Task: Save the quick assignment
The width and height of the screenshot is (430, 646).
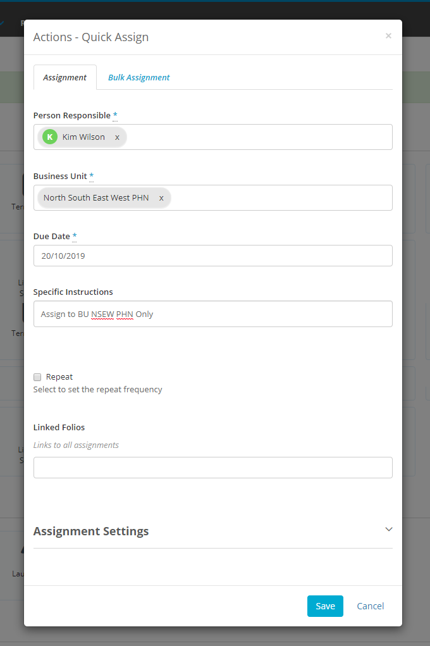Action: click(325, 606)
